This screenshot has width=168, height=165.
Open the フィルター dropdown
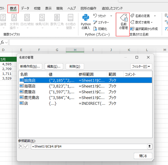tap(141, 66)
